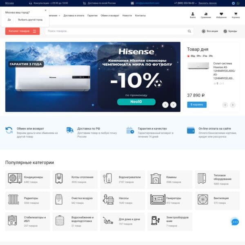Open the login account icon

point(193,16)
